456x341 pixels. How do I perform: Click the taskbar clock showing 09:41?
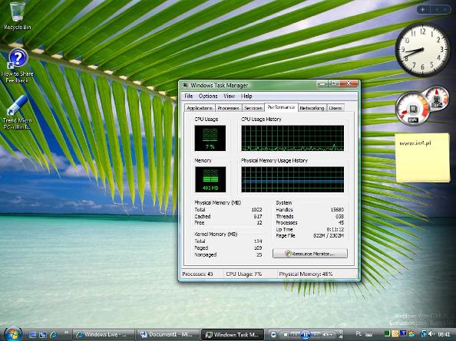444,334
